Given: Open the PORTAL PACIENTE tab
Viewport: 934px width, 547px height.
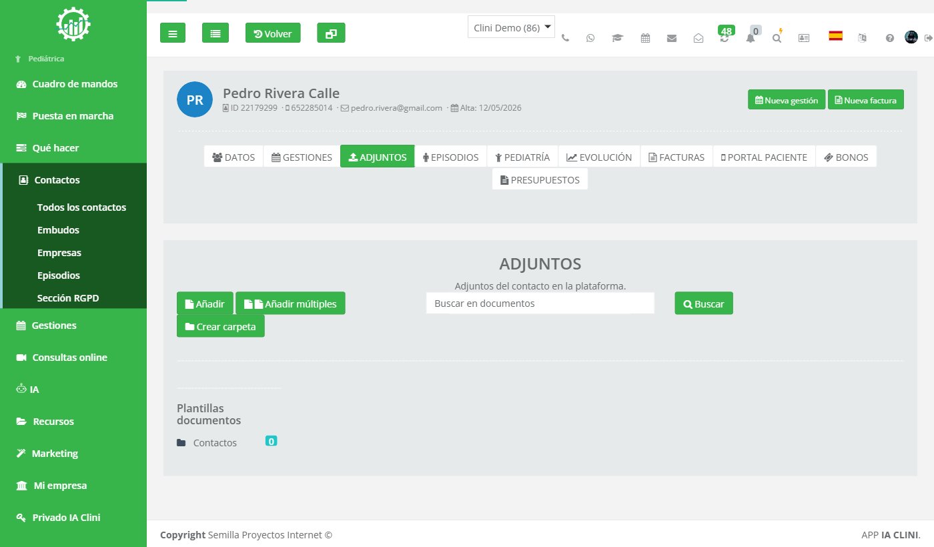Looking at the screenshot, I should pos(764,157).
